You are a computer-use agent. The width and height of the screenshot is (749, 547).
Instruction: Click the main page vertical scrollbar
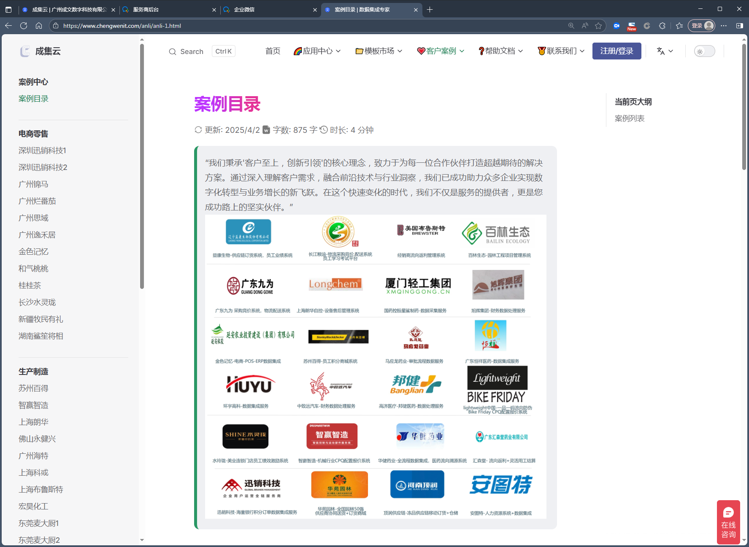744,106
